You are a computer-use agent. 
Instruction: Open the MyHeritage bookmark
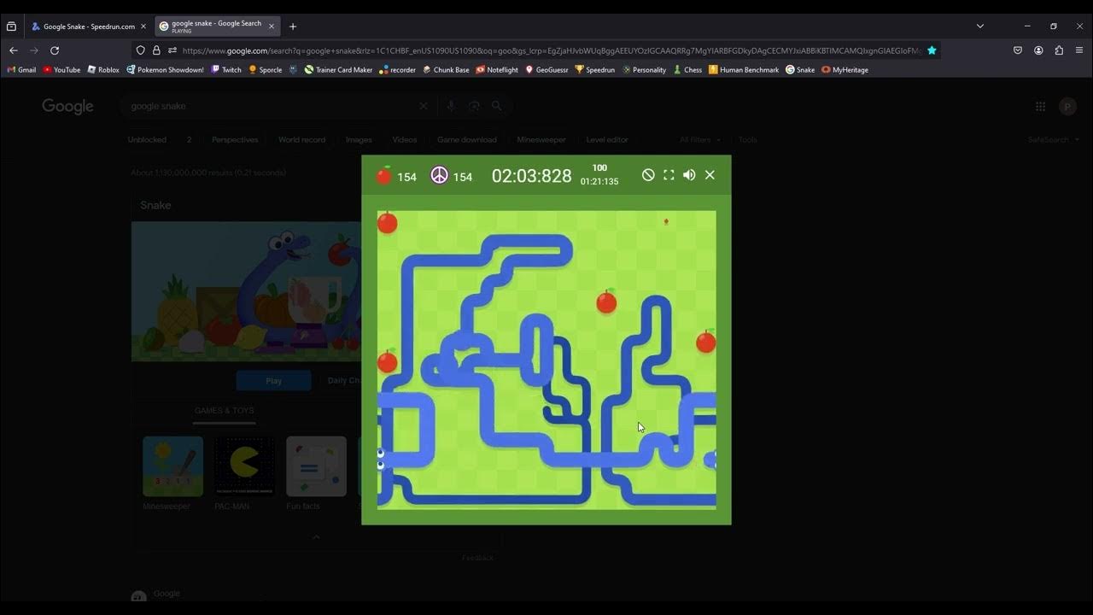[845, 70]
